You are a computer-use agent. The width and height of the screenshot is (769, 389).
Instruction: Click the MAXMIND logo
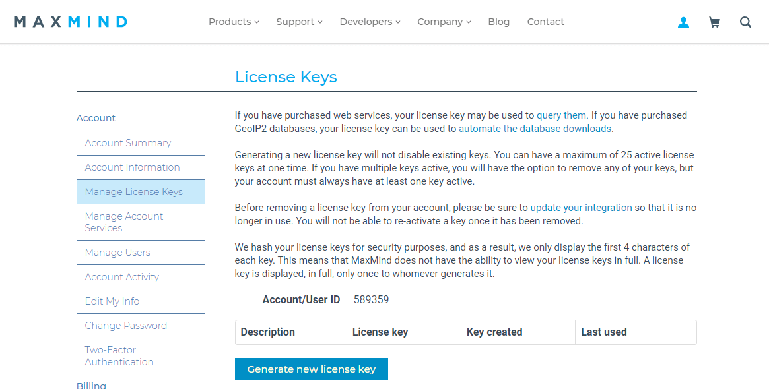pos(70,20)
